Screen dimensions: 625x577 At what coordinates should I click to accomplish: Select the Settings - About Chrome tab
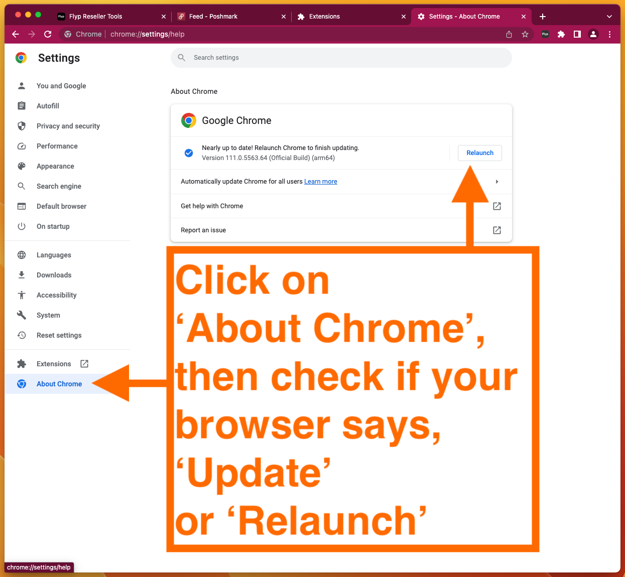tap(471, 17)
